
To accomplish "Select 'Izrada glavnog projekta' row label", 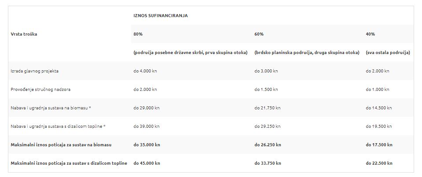I will [x=34, y=71].
